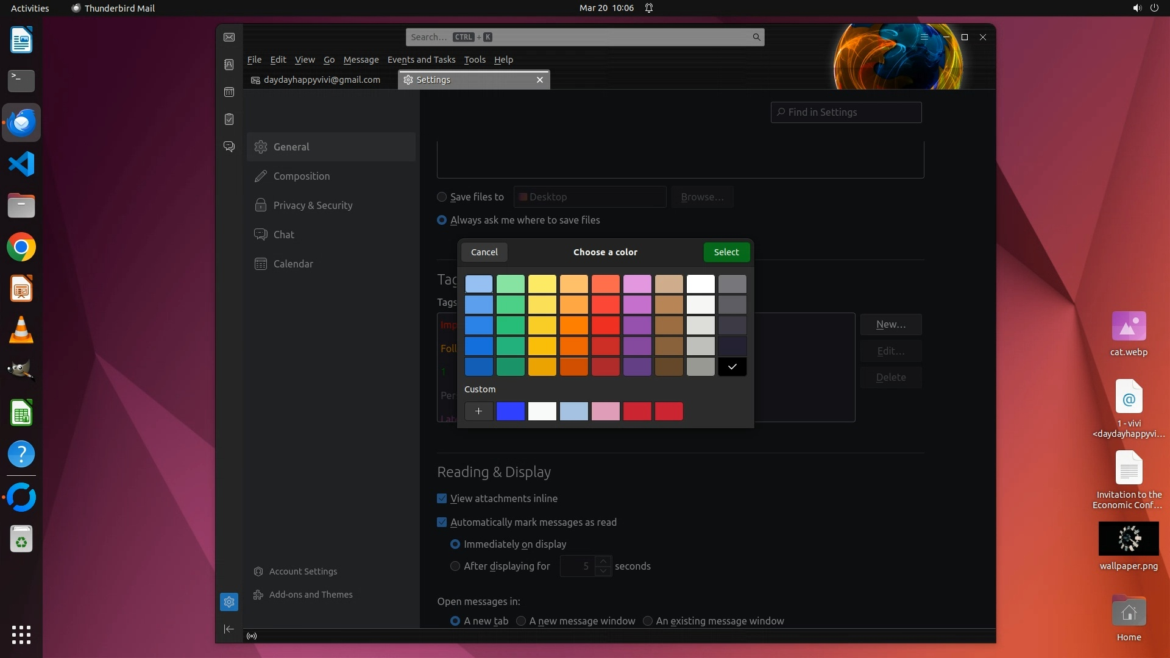Image resolution: width=1170 pixels, height=658 pixels.
Task: Choose A new message window option
Action: [x=521, y=621]
